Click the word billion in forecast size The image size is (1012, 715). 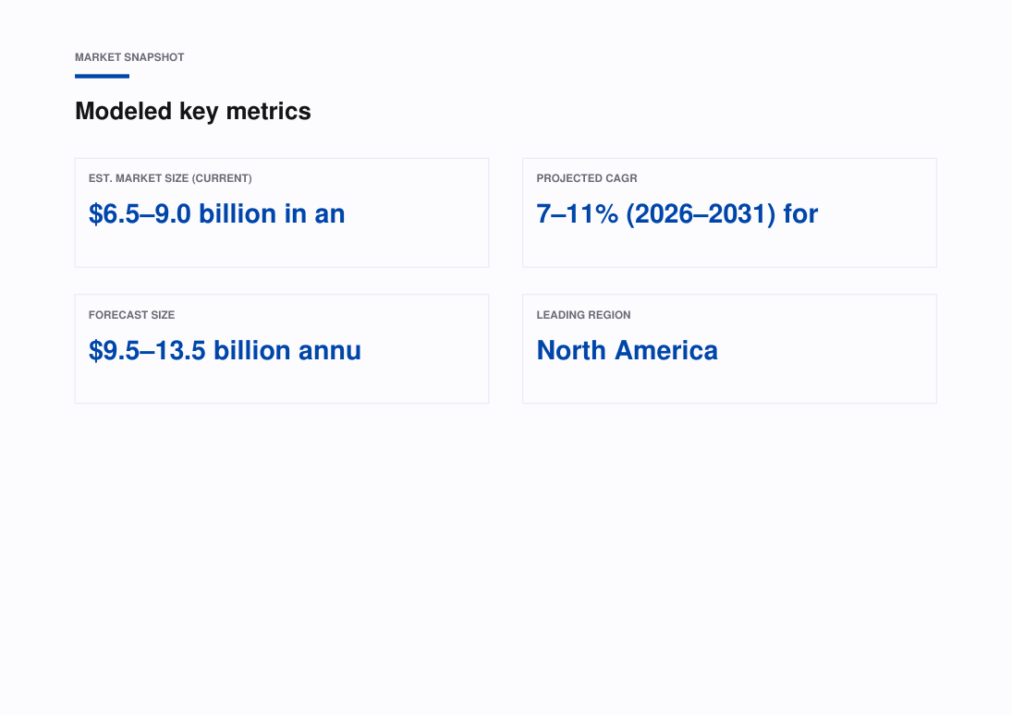252,350
